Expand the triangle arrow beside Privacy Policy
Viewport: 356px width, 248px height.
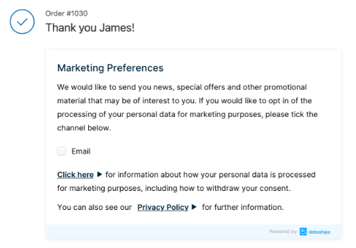194,207
